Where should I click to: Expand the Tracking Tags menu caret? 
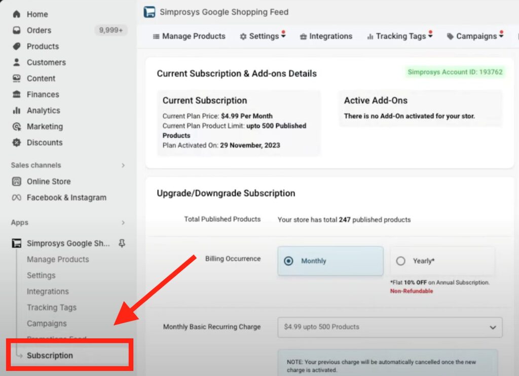tap(430, 36)
